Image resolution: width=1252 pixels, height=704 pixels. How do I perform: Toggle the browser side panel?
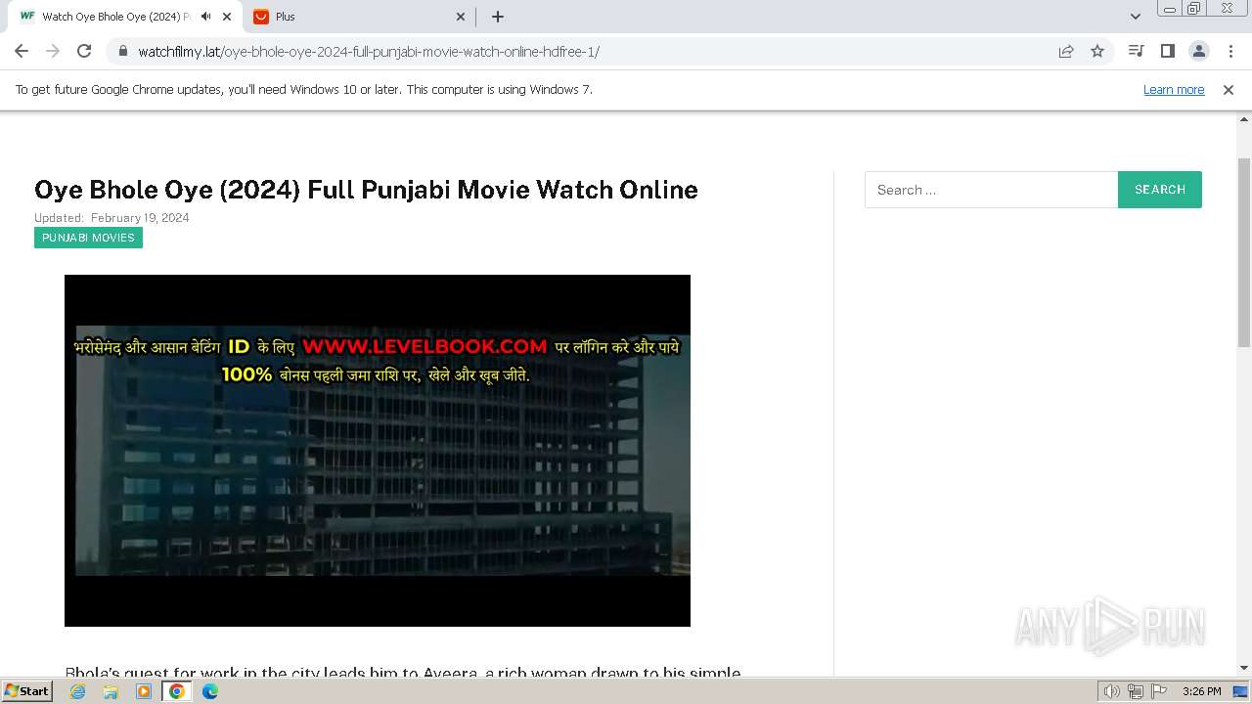[1167, 51]
